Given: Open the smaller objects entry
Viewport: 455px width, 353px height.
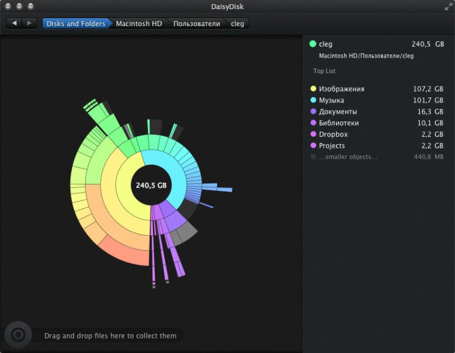Looking at the screenshot, I should point(377,157).
